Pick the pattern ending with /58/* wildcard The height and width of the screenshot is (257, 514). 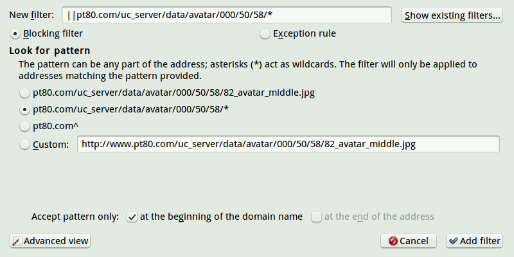click(x=24, y=110)
